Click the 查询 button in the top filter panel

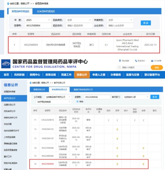pyautogui.click(x=146, y=23)
